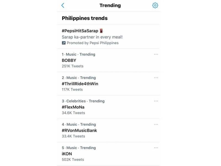Image resolution: width=221 pixels, height=166 pixels.
Task: View the #RVonMusicBank hashtag tweets
Action: click(79, 130)
